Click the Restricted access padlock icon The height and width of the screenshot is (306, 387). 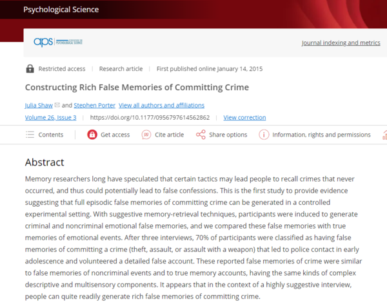(30, 69)
